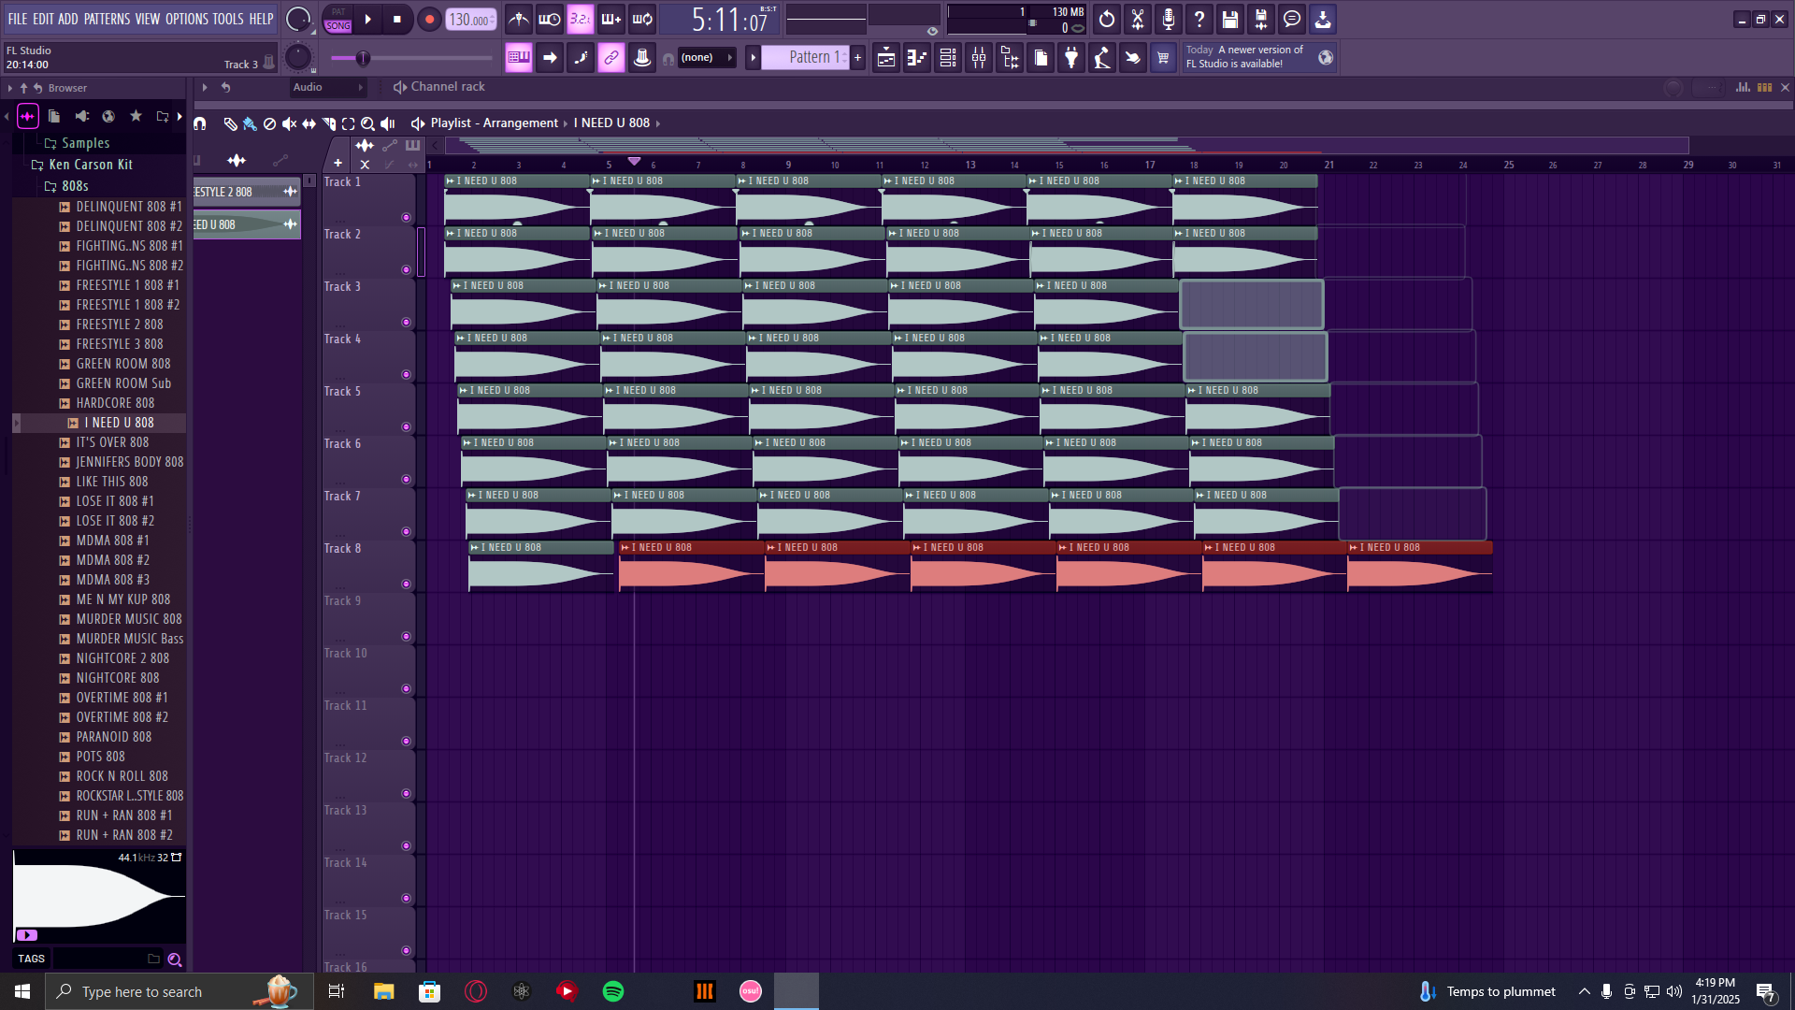Select the Zoom magnifier tool in playlist
Viewport: 1795px width, 1010px height.
(367, 123)
